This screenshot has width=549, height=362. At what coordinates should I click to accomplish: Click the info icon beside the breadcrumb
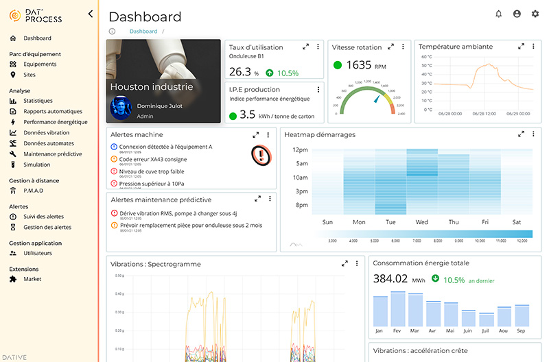112,31
